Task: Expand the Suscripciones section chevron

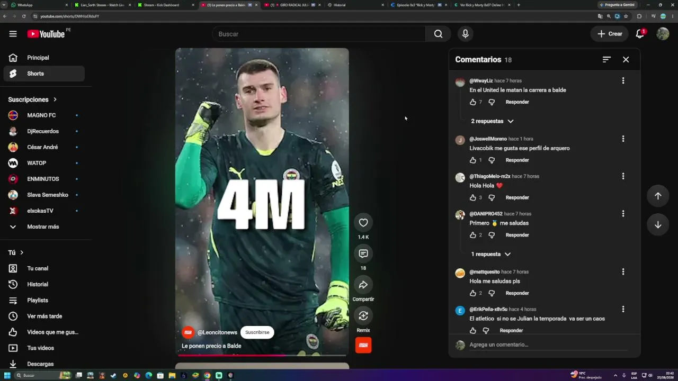Action: pyautogui.click(x=55, y=99)
